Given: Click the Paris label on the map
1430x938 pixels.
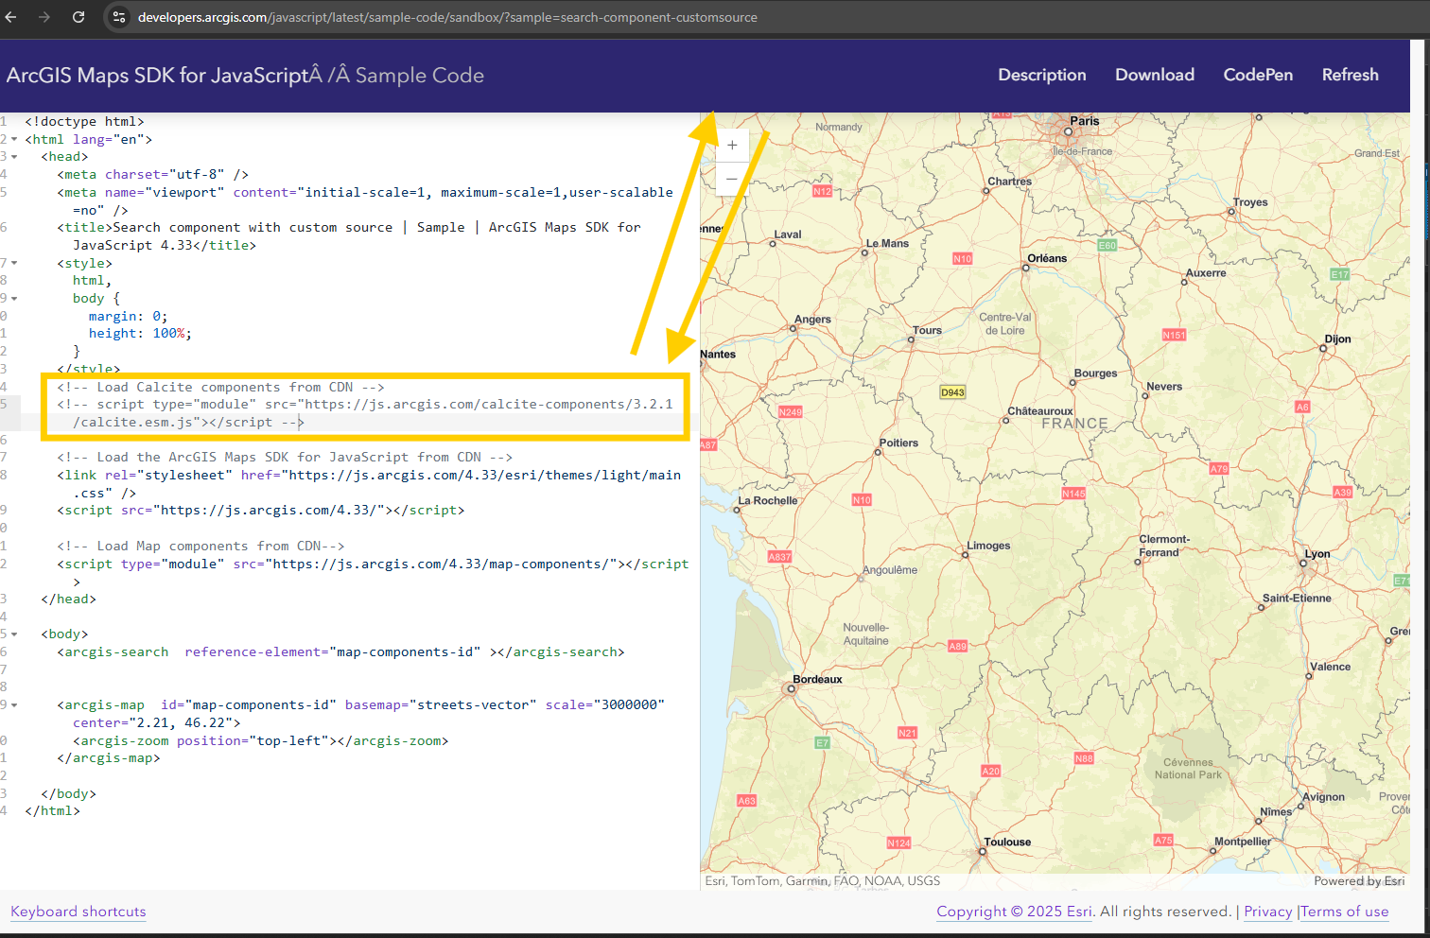Looking at the screenshot, I should tap(1085, 121).
